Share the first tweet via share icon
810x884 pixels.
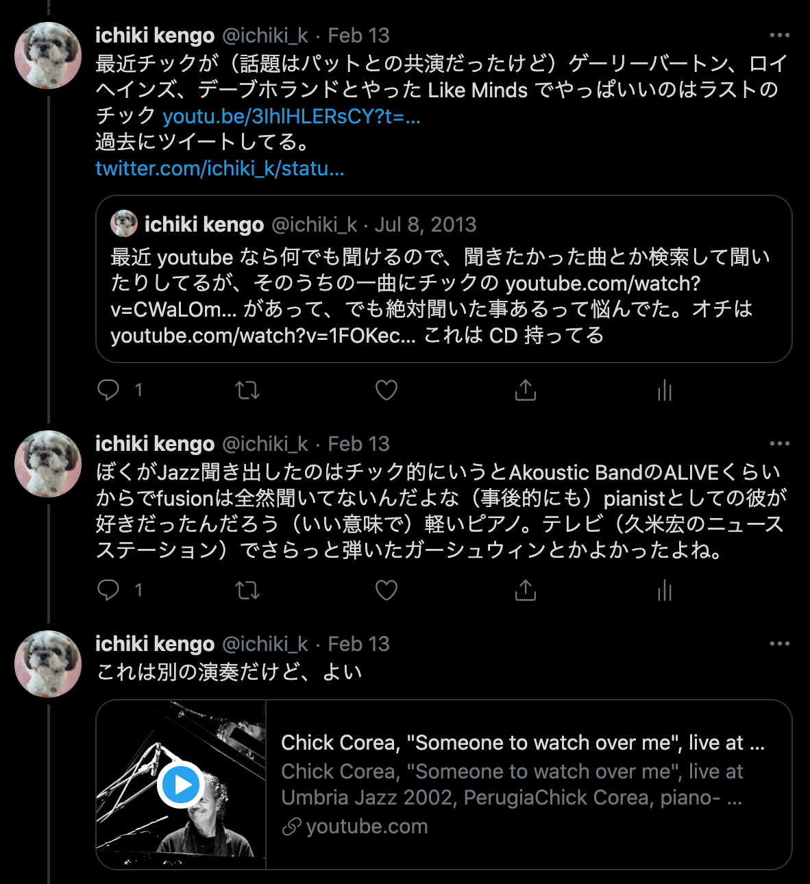point(526,390)
